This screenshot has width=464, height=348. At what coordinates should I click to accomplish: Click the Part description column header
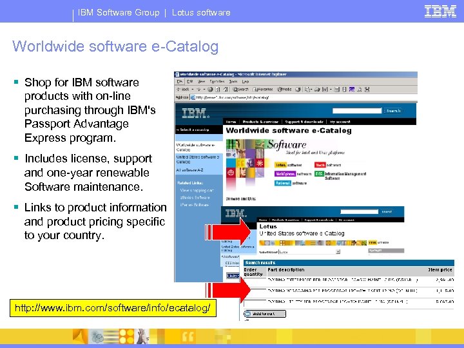tap(286, 269)
